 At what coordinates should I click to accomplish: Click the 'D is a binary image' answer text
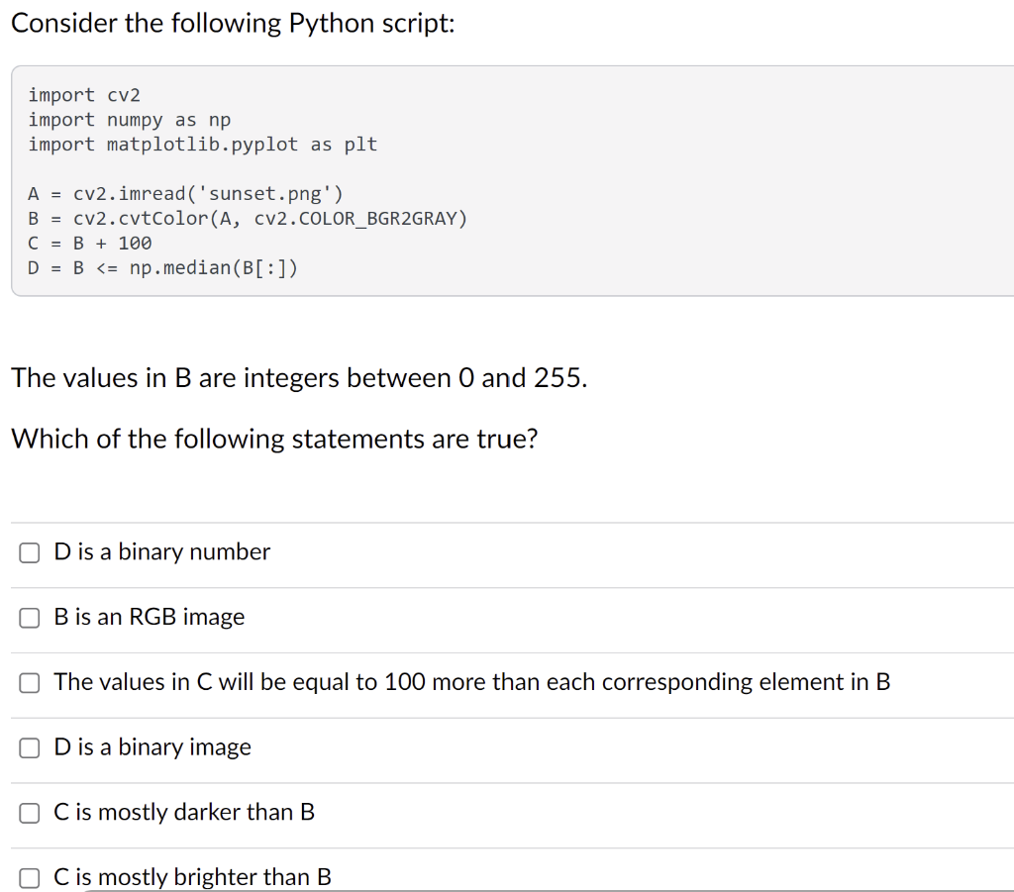[152, 747]
